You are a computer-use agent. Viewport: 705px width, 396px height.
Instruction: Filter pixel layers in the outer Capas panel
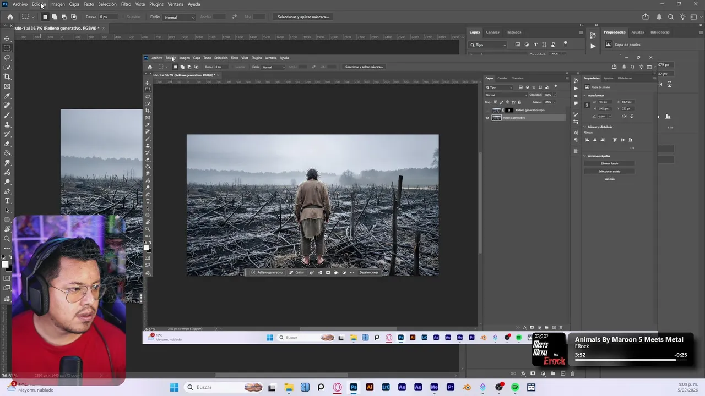517,45
